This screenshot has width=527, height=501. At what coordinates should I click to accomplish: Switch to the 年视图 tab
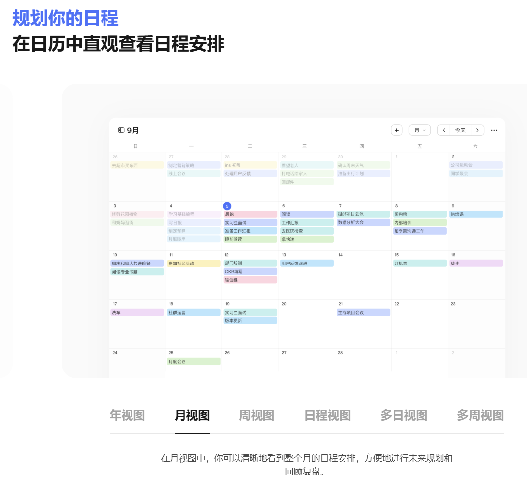tap(127, 416)
